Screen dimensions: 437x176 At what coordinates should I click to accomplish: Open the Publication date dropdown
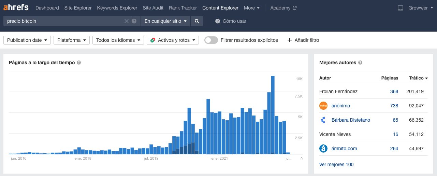pyautogui.click(x=27, y=40)
